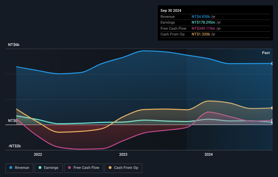The height and width of the screenshot is (177, 278).
Task: Click the NT$6b y-axis label
Action: [14, 45]
